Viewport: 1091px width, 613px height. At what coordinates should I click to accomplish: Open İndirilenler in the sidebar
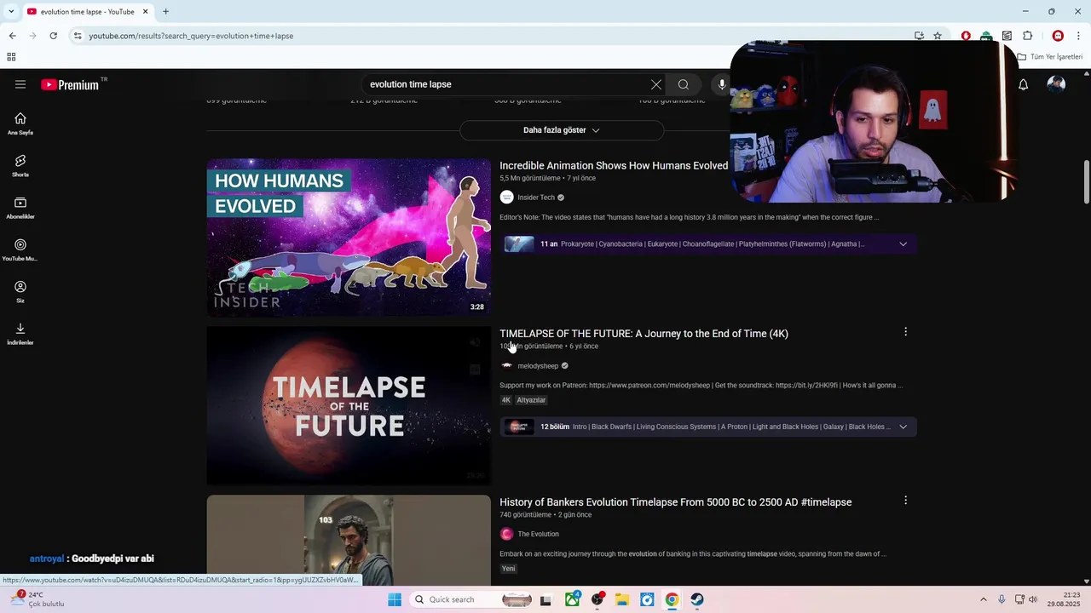pos(20,334)
